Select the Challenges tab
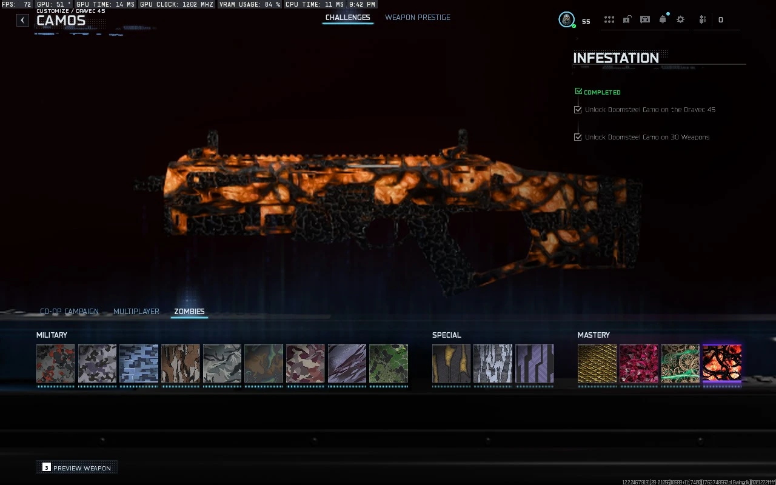 coord(347,18)
